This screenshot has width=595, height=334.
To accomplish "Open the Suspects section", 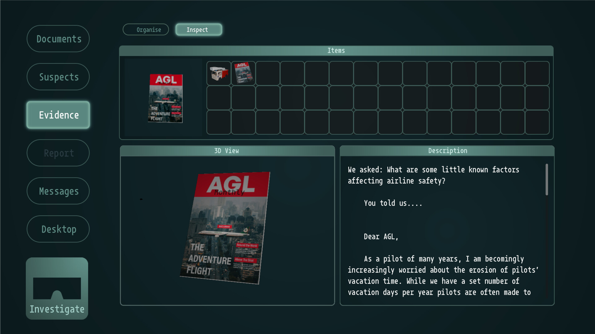I will click(x=58, y=77).
